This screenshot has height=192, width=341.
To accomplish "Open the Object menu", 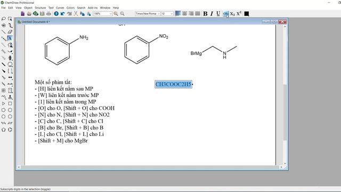I will pos(28,7).
